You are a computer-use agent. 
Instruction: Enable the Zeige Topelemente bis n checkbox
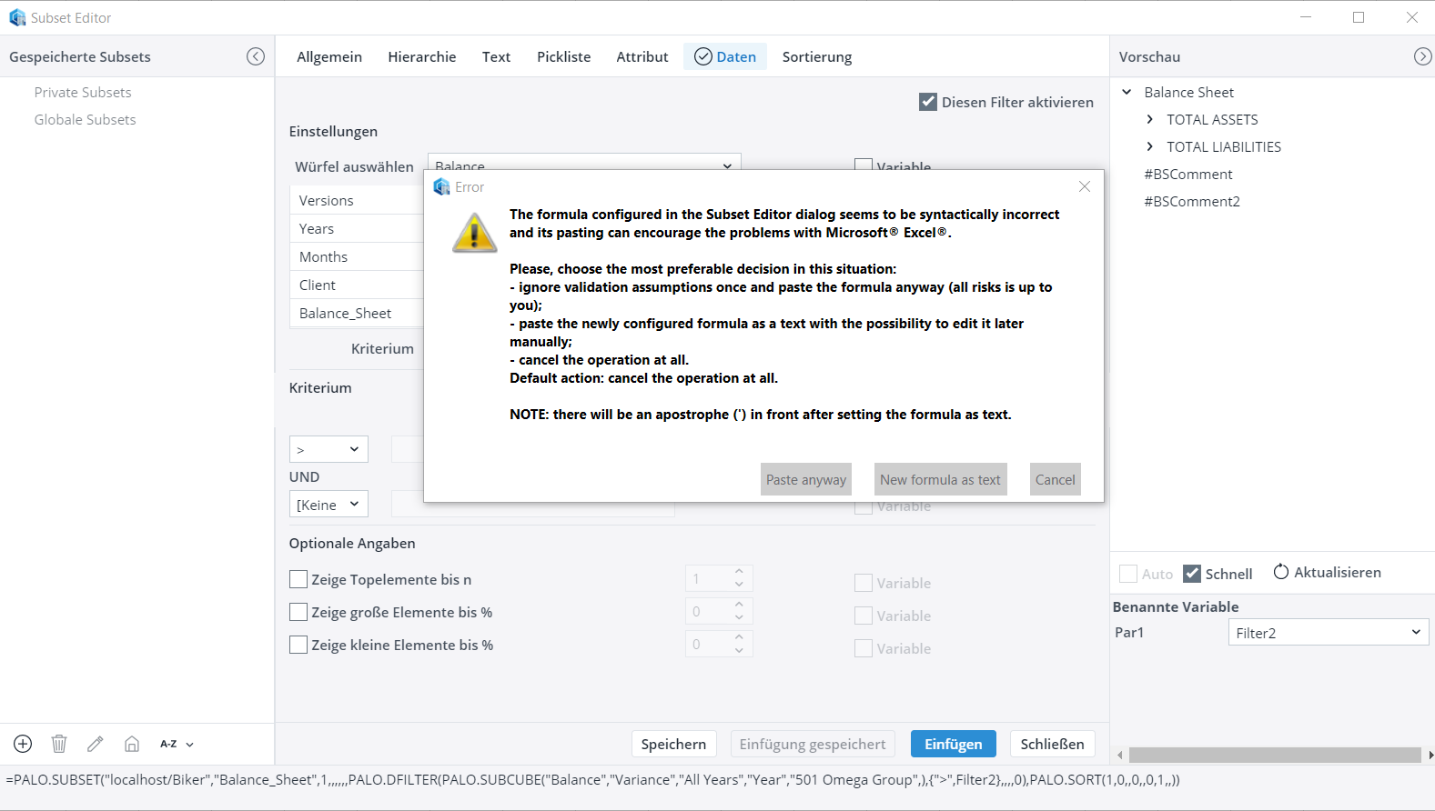click(x=298, y=579)
